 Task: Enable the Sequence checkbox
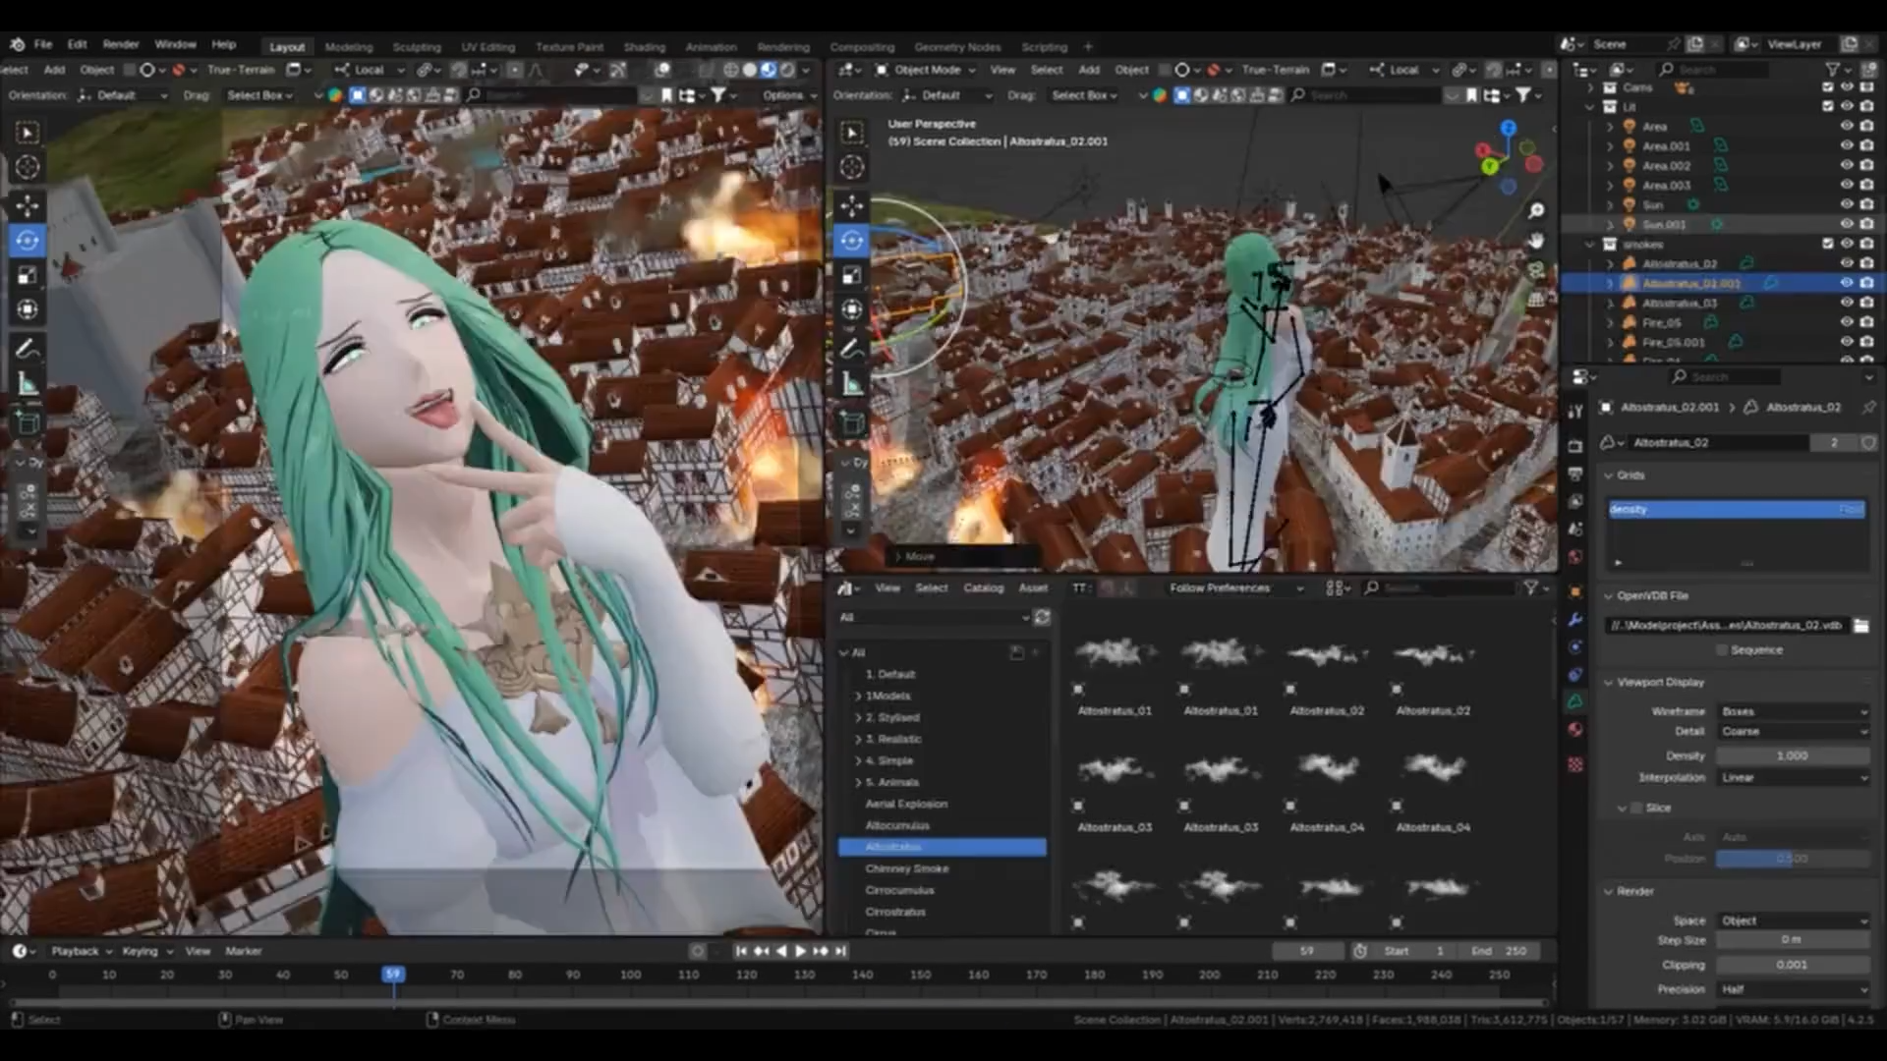(x=1722, y=650)
